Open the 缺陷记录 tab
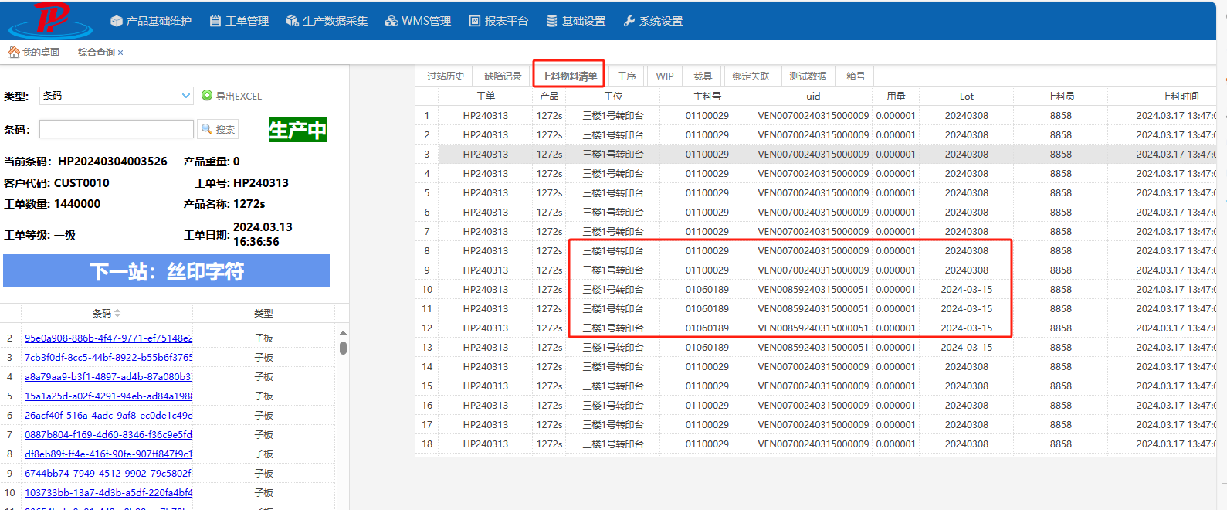This screenshot has width=1227, height=510. coord(503,76)
